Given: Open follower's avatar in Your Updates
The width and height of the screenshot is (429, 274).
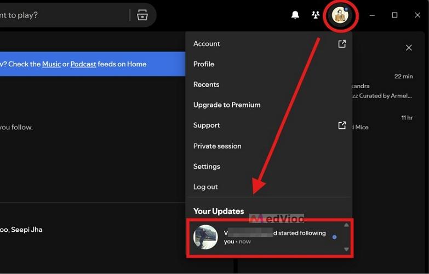Looking at the screenshot, I should click(205, 237).
